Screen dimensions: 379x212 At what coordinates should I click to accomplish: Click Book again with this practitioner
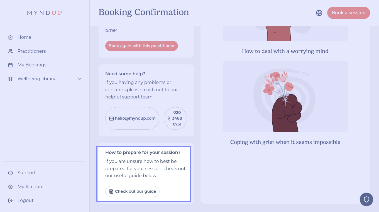tap(141, 46)
